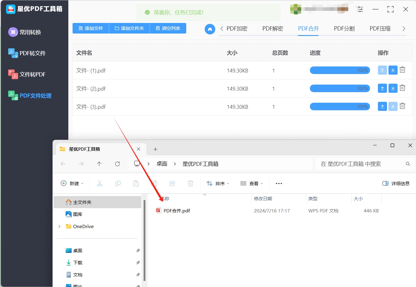Go up one folder in Explorer

[x=99, y=164]
